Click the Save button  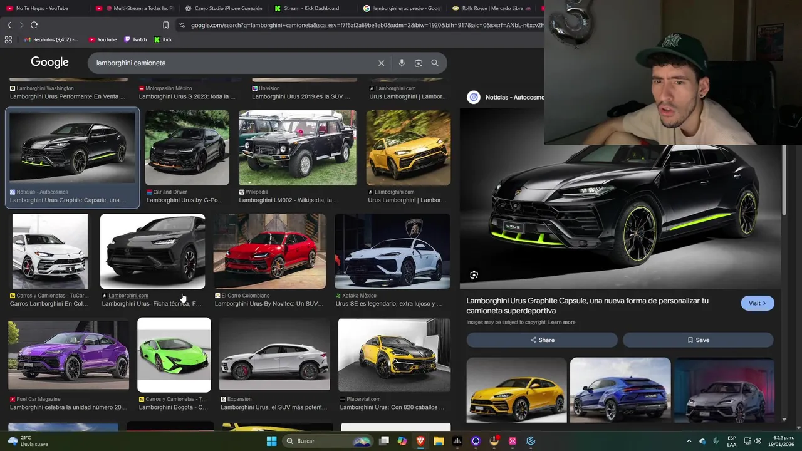(x=698, y=340)
